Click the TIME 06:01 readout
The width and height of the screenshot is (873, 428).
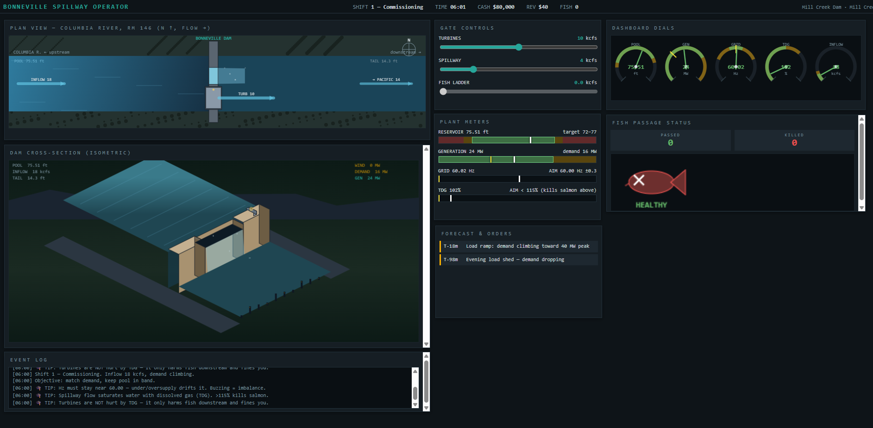point(450,7)
